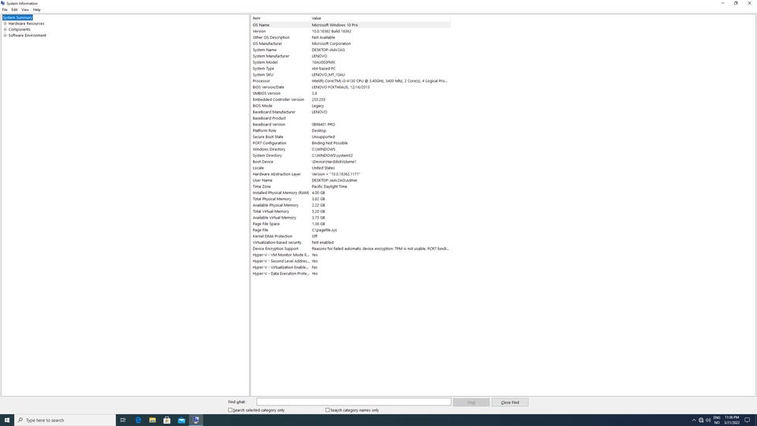Click the System Information title bar icon
757x426 pixels.
3,3
